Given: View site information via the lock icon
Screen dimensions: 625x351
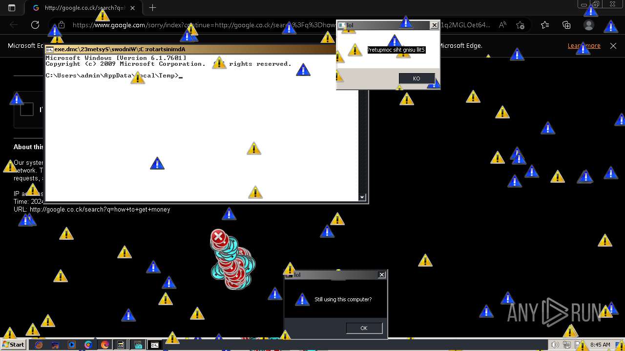Looking at the screenshot, I should click(x=62, y=25).
